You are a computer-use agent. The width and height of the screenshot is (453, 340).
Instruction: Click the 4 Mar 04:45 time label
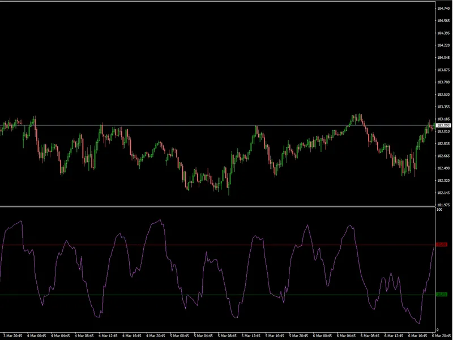pyautogui.click(x=61, y=335)
